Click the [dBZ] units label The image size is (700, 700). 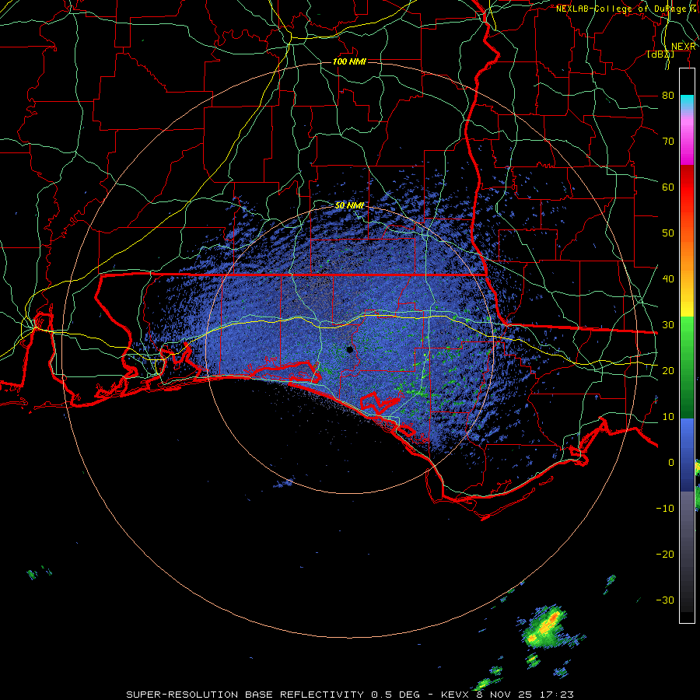(660, 54)
